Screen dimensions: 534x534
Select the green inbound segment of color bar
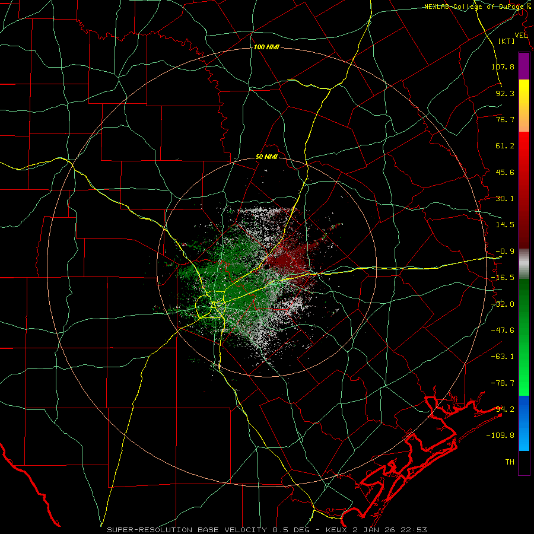point(524,338)
